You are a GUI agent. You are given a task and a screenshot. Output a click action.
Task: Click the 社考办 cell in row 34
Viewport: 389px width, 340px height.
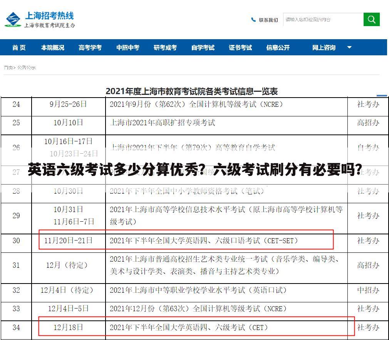368,327
